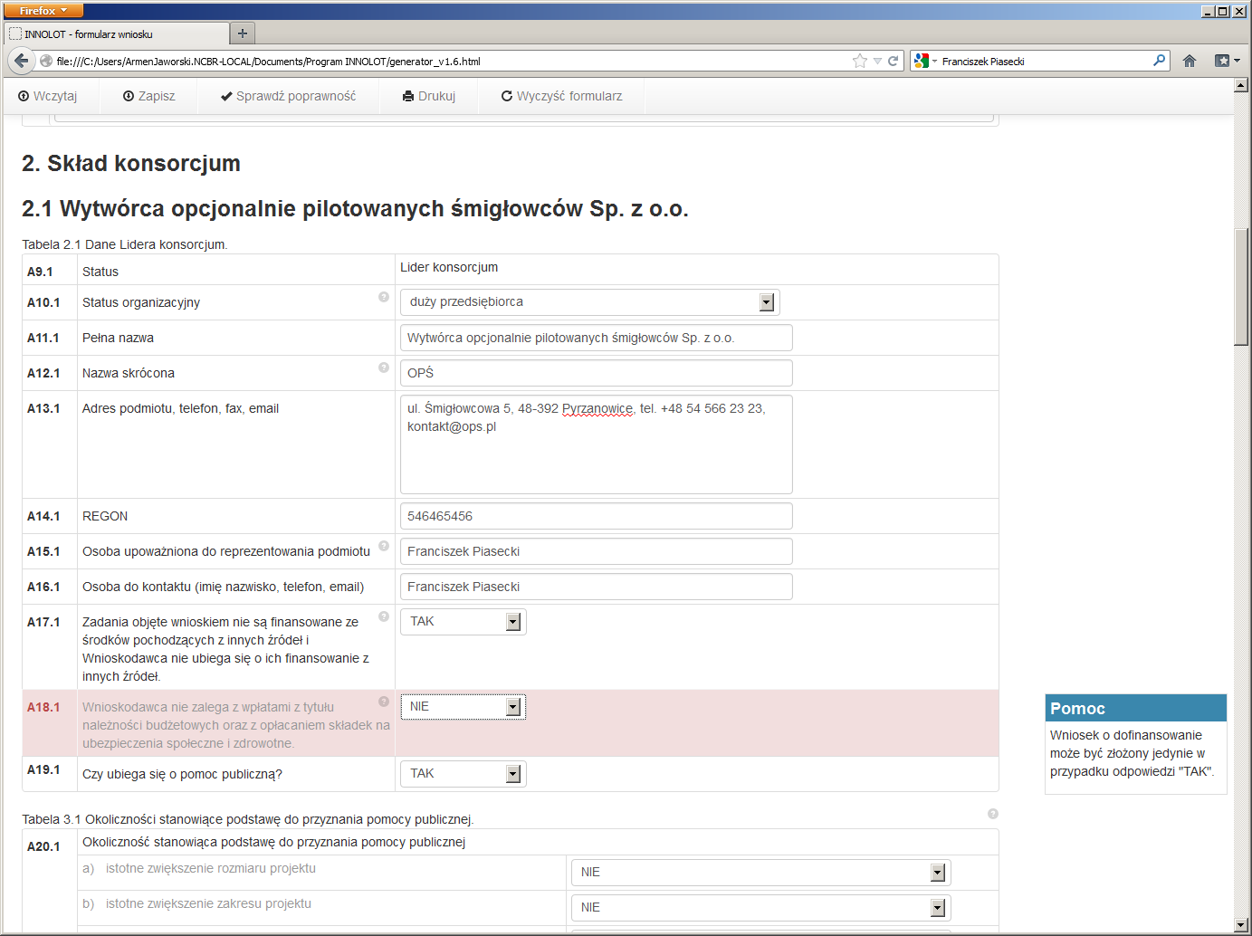The width and height of the screenshot is (1252, 936).
Task: Click the scrollbar down arrow
Action: tap(1241, 926)
